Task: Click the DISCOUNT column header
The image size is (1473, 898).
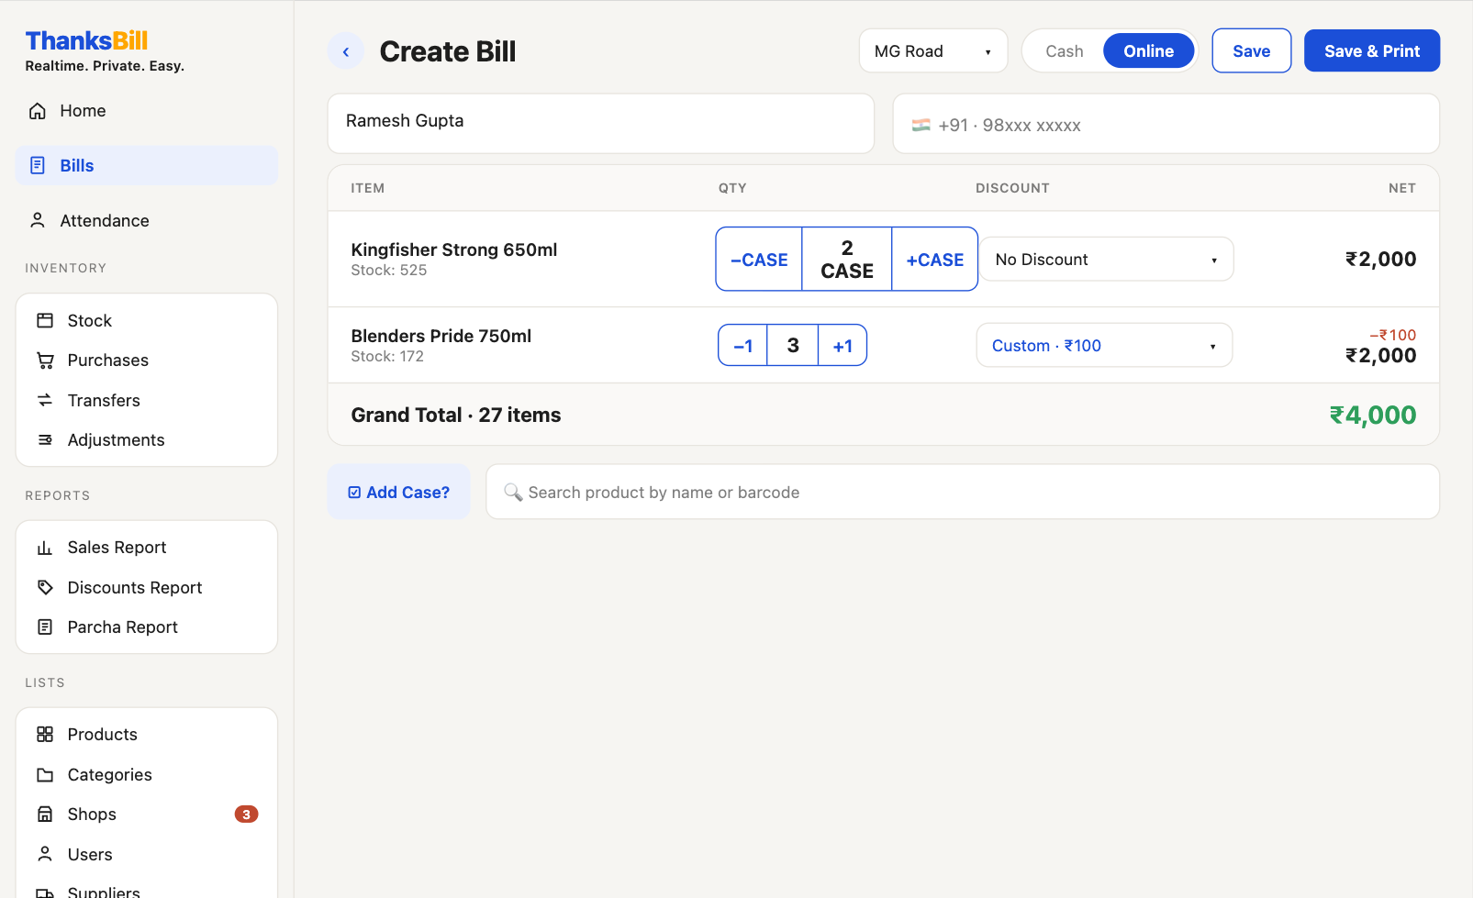Action: point(1012,188)
